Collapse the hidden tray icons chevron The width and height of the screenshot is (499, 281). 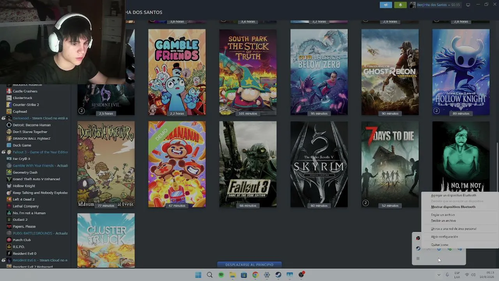439,275
